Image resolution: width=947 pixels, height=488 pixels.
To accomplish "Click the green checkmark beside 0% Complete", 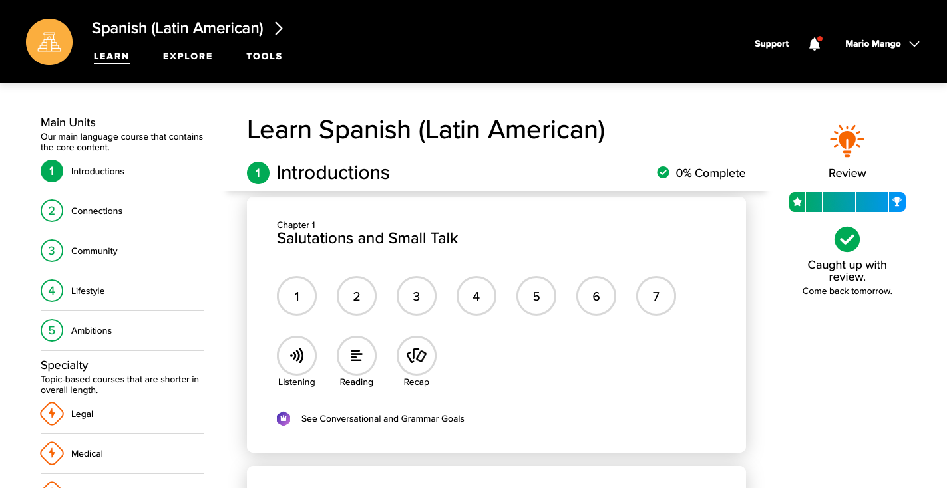I will 663,172.
